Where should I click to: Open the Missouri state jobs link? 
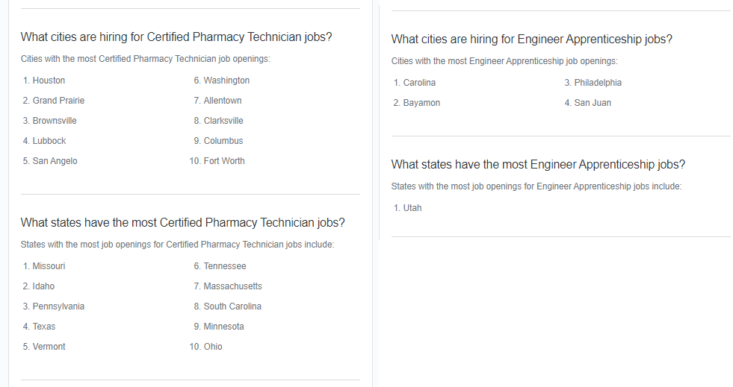49,265
